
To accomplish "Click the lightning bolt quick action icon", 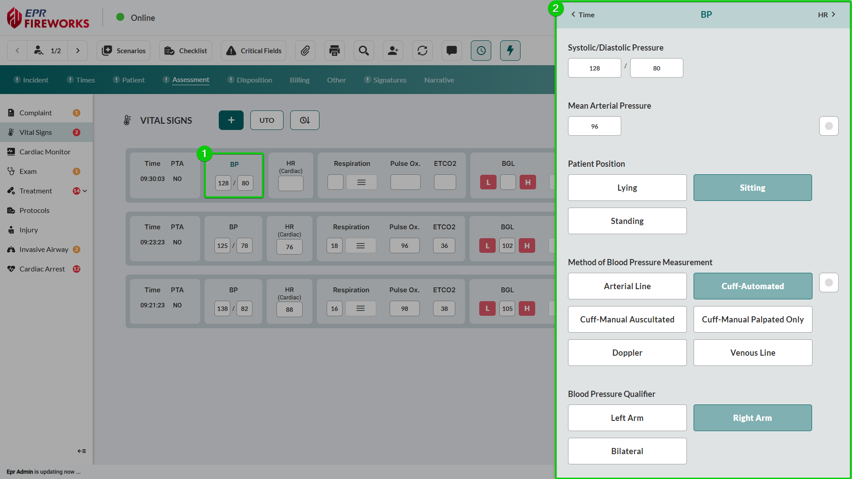I will tap(510, 51).
